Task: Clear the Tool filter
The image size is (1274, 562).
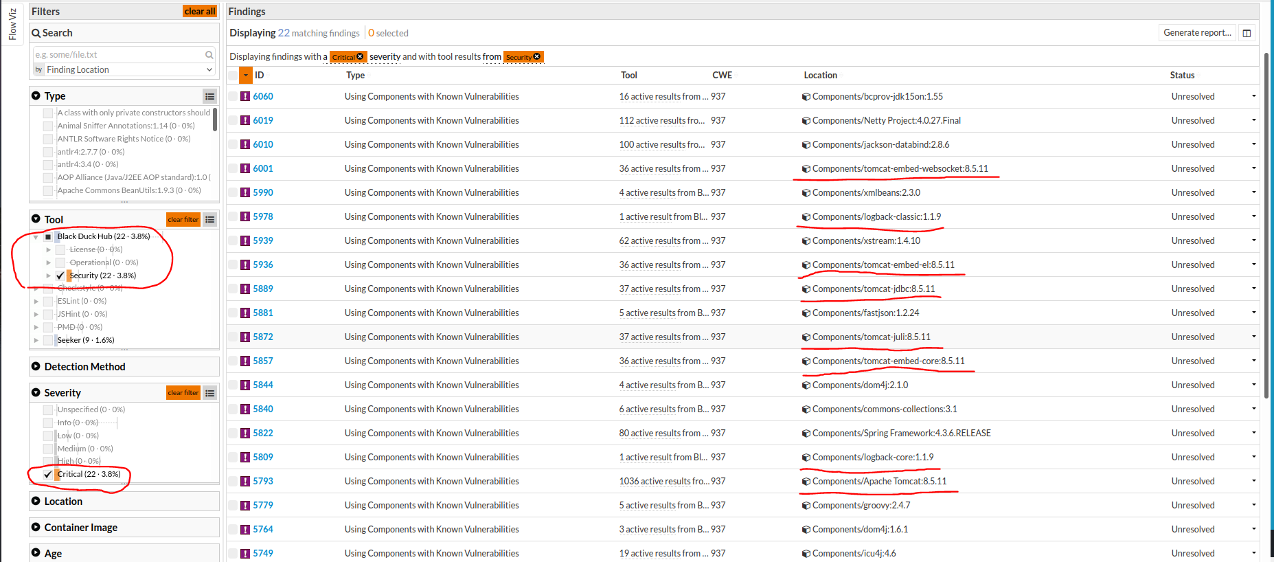Action: tap(183, 220)
